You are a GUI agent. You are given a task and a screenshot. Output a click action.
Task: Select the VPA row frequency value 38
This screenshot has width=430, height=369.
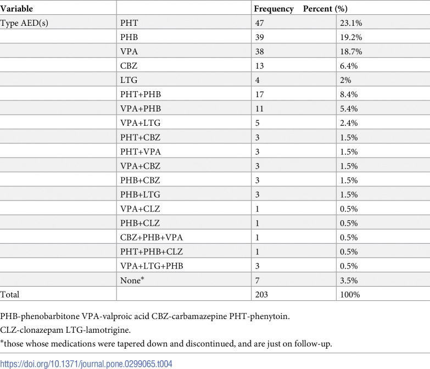259,51
